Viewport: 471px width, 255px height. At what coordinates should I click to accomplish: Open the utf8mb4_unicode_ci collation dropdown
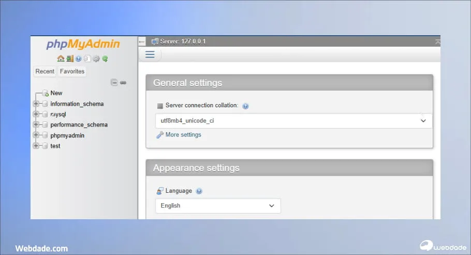[293, 121]
